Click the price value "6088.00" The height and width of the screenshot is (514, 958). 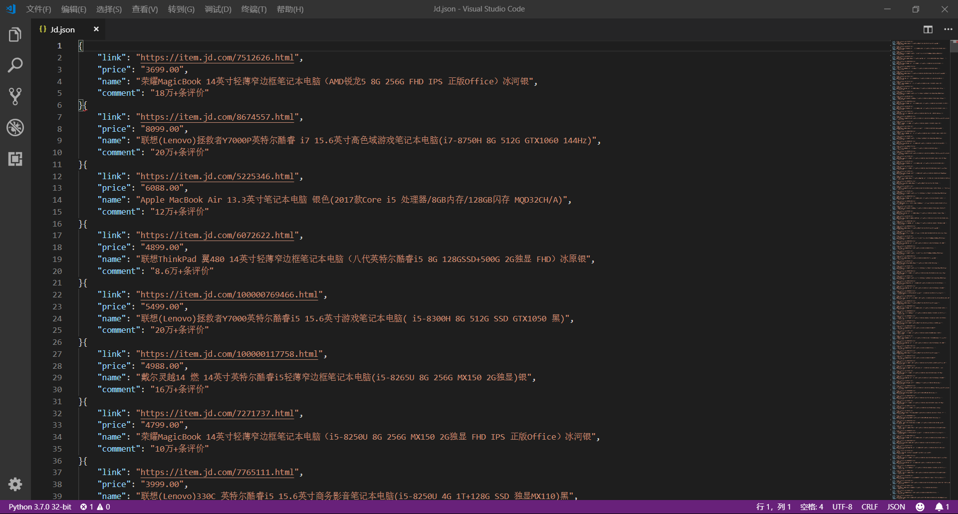click(162, 188)
